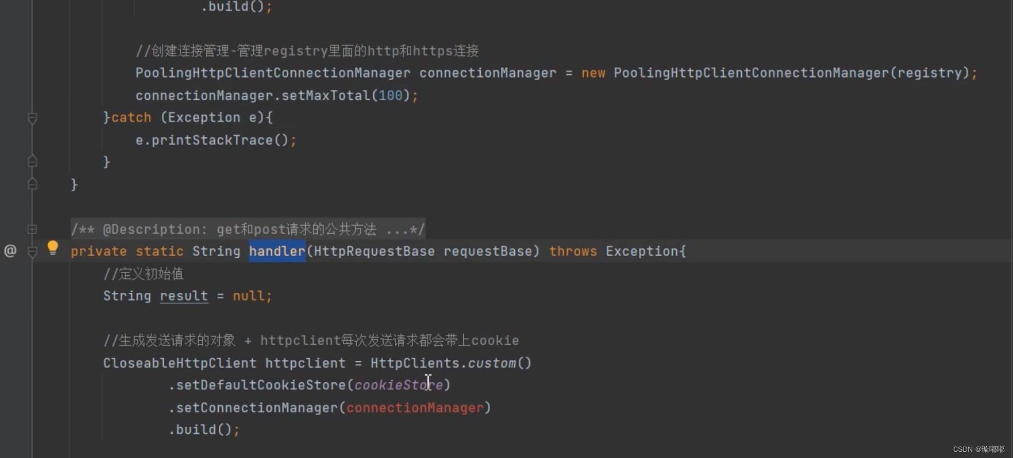Viewport: 1013px width, 458px height.
Task: Click the throws keyword
Action: [x=573, y=251]
